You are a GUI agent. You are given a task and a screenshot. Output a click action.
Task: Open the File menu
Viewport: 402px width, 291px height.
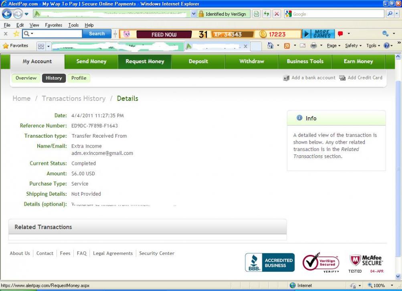click(x=7, y=25)
